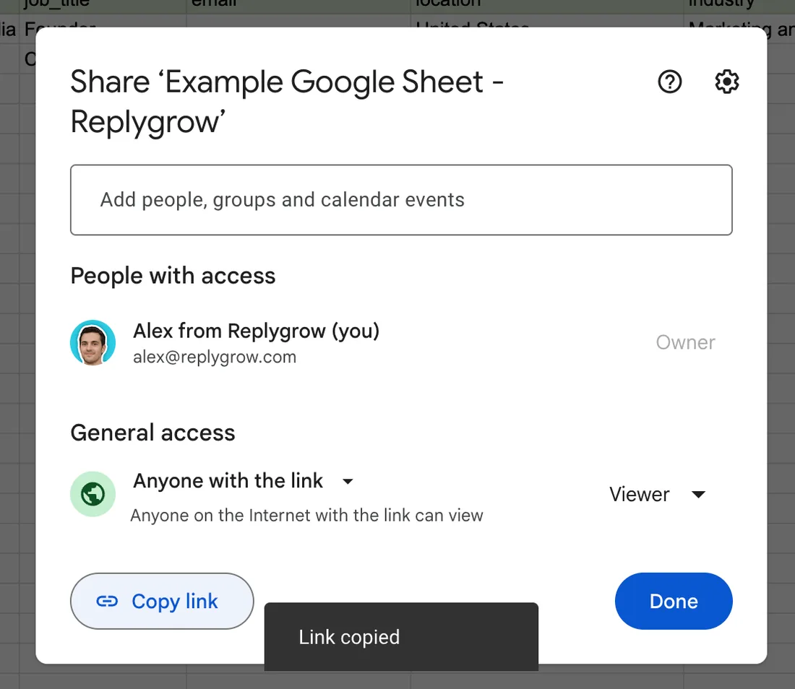Click the General access heading
795x689 pixels.
[x=152, y=433]
